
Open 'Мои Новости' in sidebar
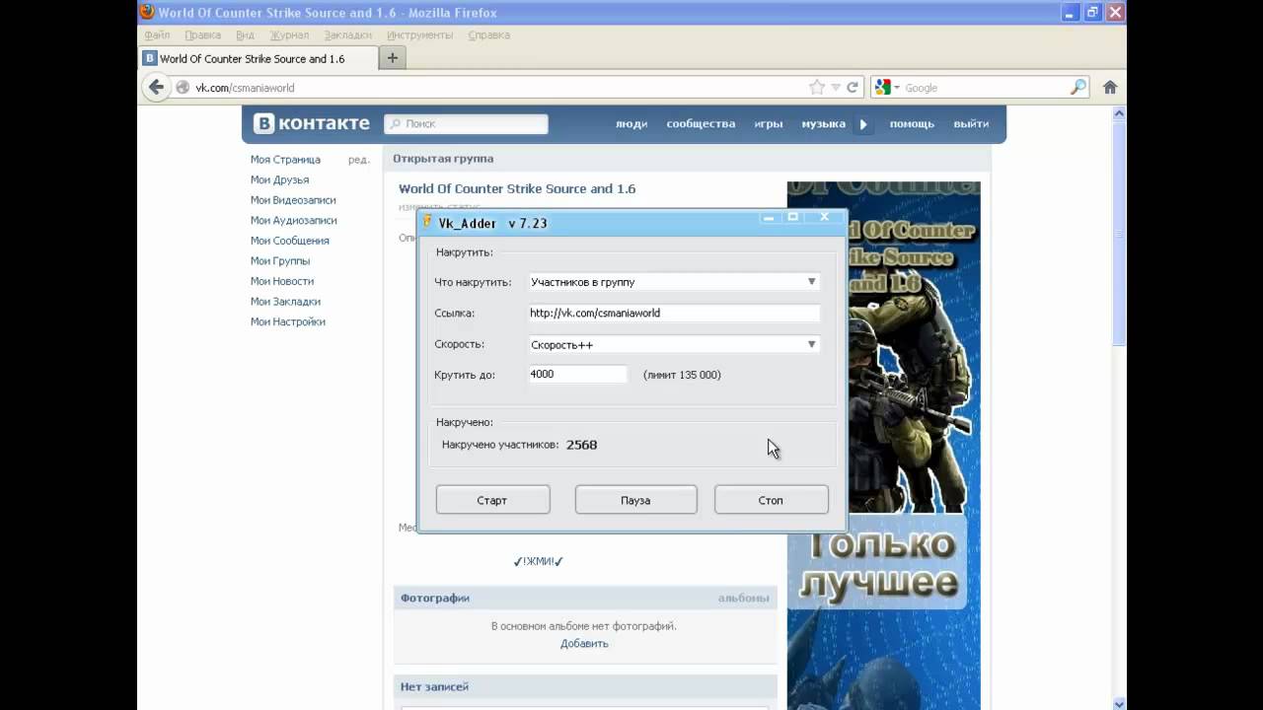(x=282, y=281)
